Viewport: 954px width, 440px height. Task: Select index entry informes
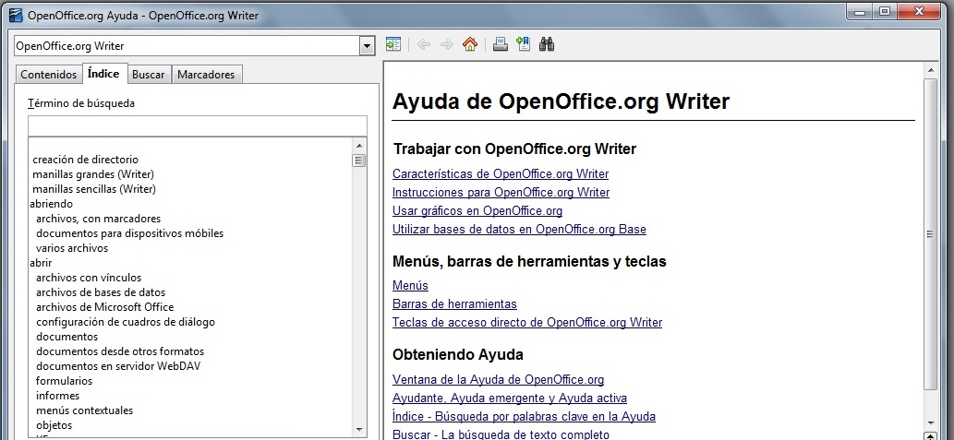57,396
